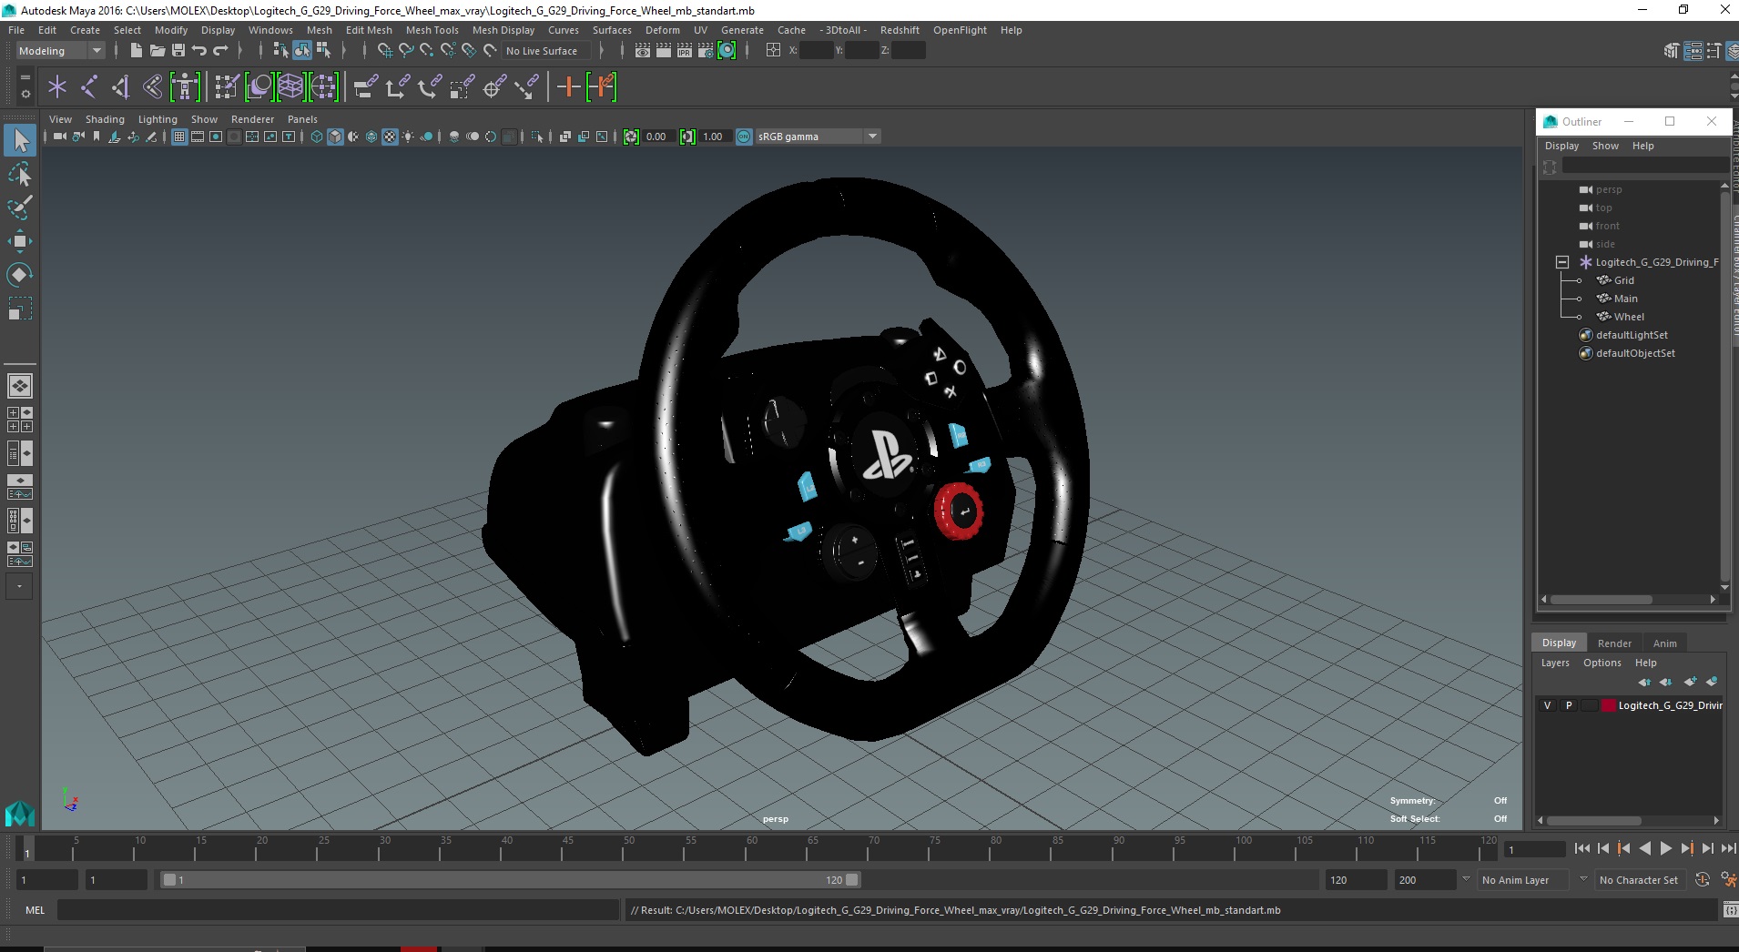Pick the Rotate tool in toolbox
Screen dimensions: 1739x952
(x=20, y=275)
